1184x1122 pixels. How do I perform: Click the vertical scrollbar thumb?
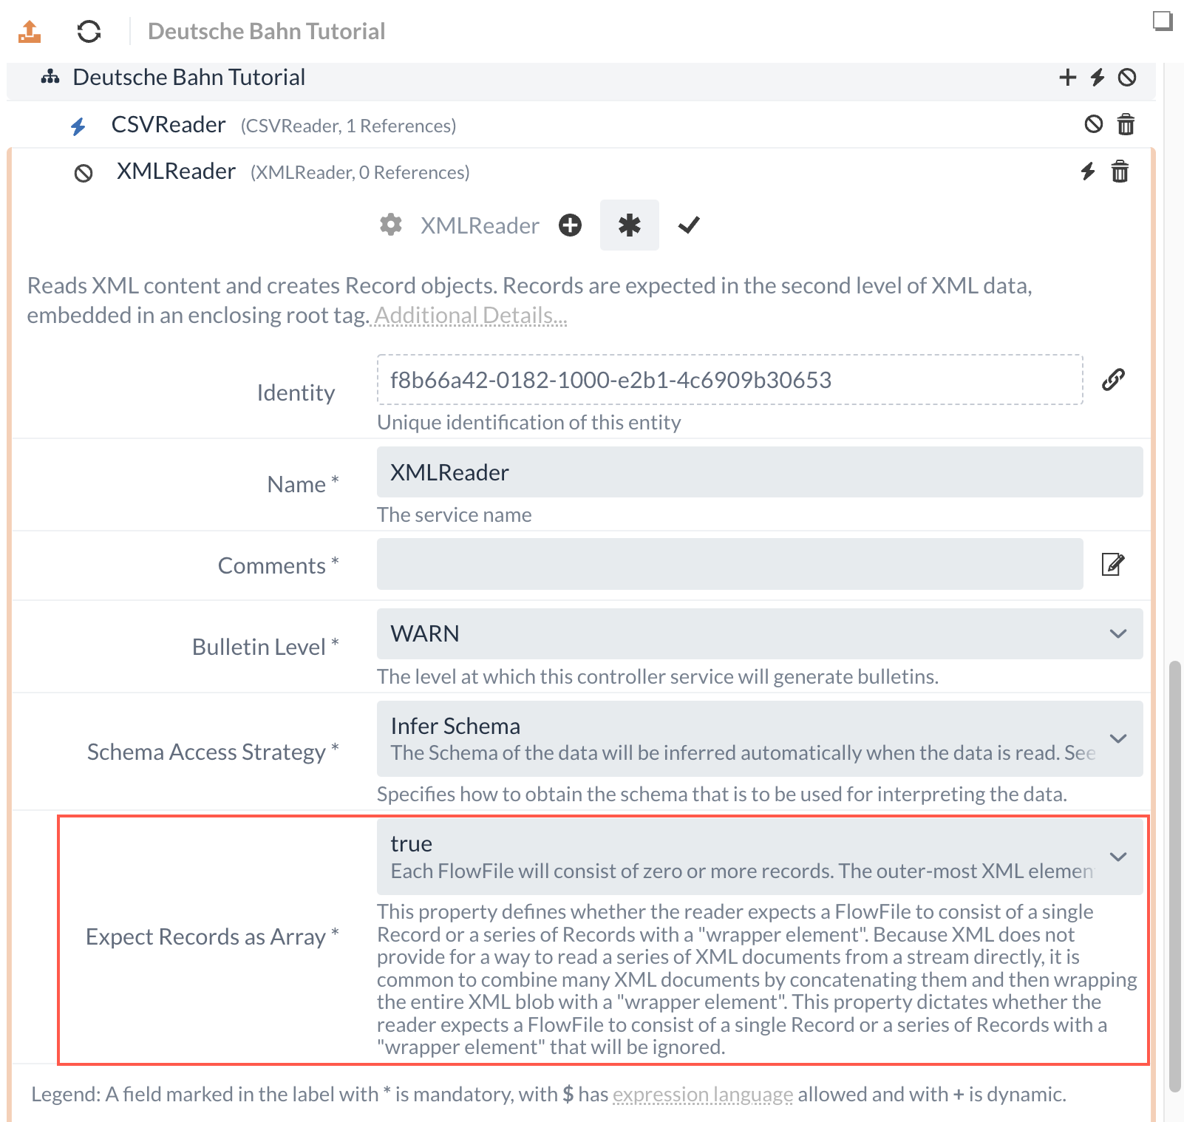click(1175, 877)
